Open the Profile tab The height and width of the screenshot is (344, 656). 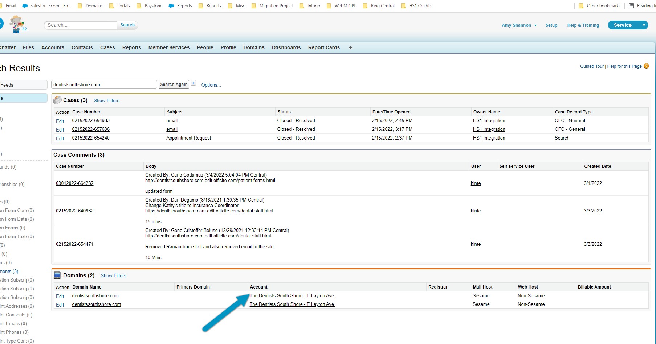tap(228, 47)
